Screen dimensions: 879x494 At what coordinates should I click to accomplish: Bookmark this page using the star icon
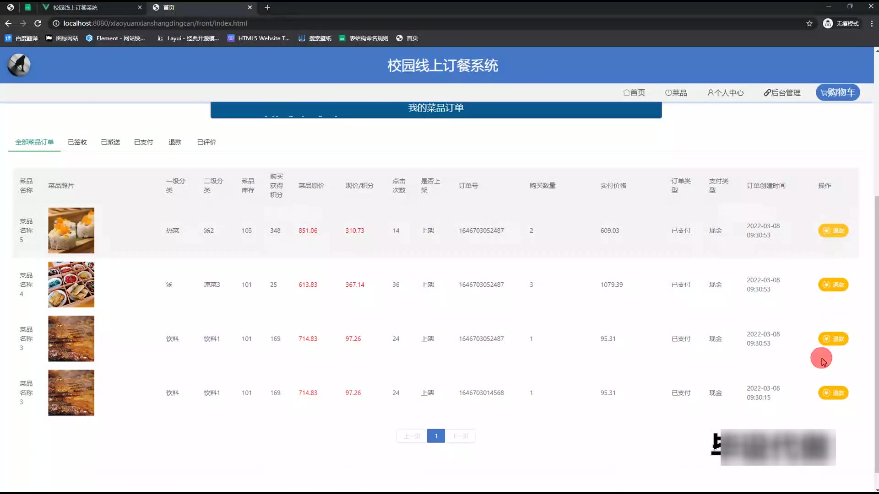point(809,23)
